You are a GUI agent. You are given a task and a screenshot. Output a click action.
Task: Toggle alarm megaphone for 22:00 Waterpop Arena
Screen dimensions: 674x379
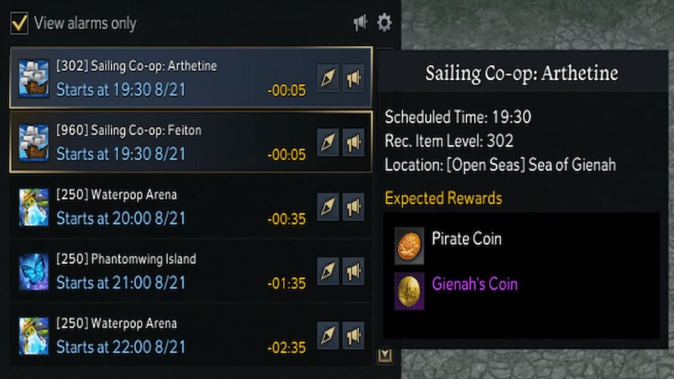[x=353, y=336]
